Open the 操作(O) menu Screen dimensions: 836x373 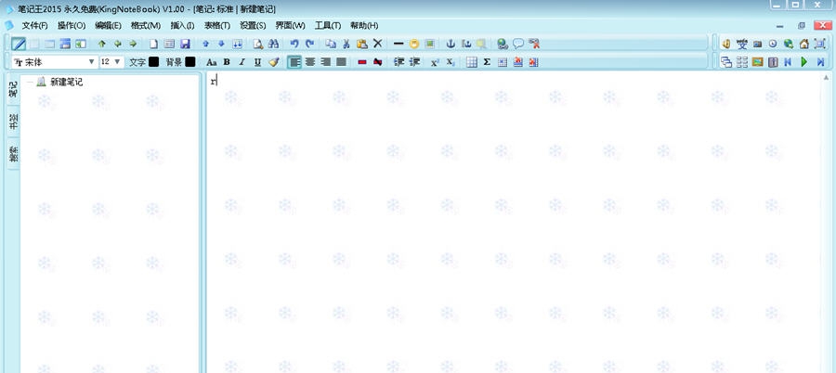(72, 25)
